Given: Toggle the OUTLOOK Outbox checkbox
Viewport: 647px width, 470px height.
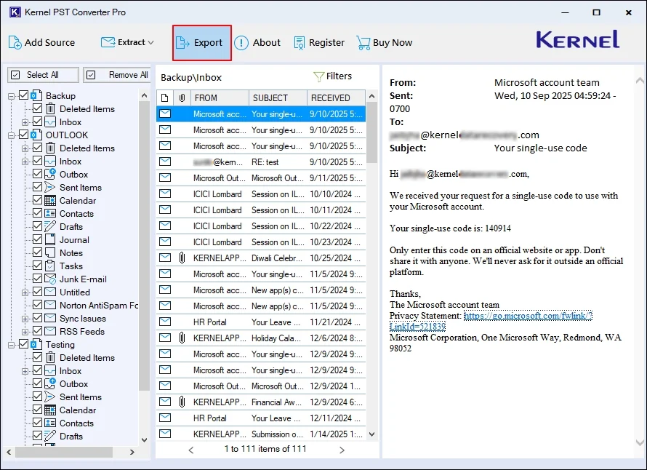Looking at the screenshot, I should point(37,175).
